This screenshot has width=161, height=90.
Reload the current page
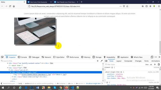(10, 6)
